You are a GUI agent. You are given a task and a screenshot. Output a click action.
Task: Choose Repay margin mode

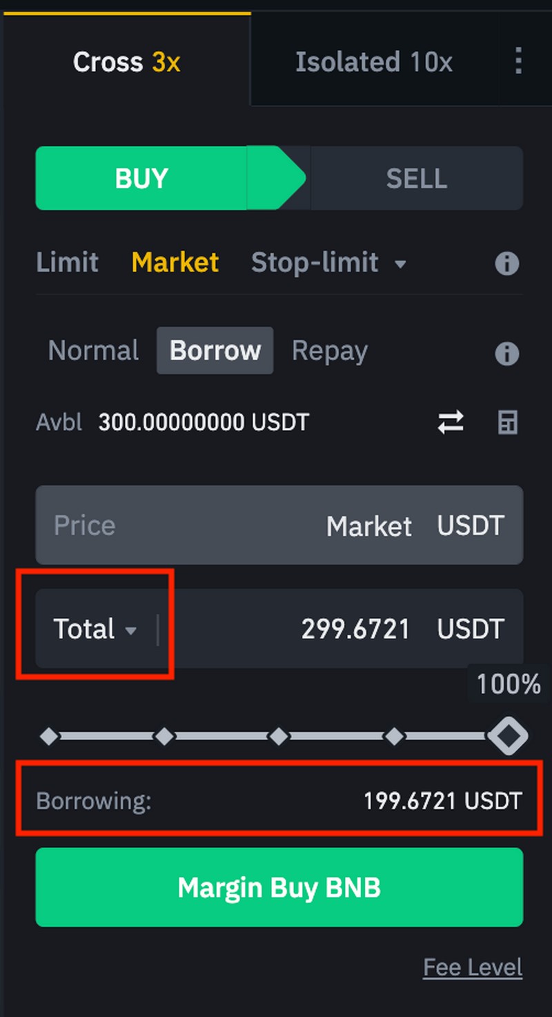330,351
